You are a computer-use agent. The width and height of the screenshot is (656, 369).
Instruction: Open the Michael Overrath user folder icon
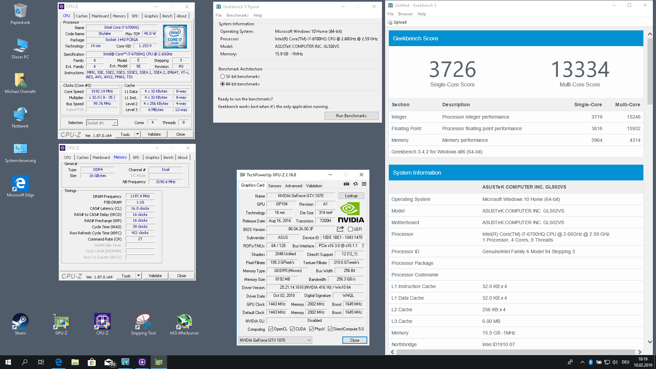[x=20, y=83]
